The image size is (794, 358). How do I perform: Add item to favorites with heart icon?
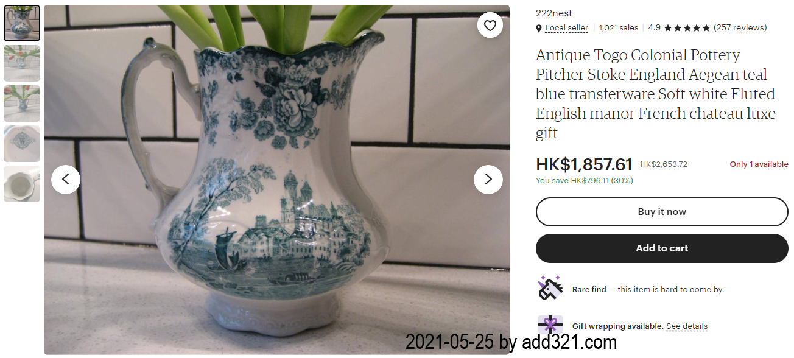pos(490,25)
